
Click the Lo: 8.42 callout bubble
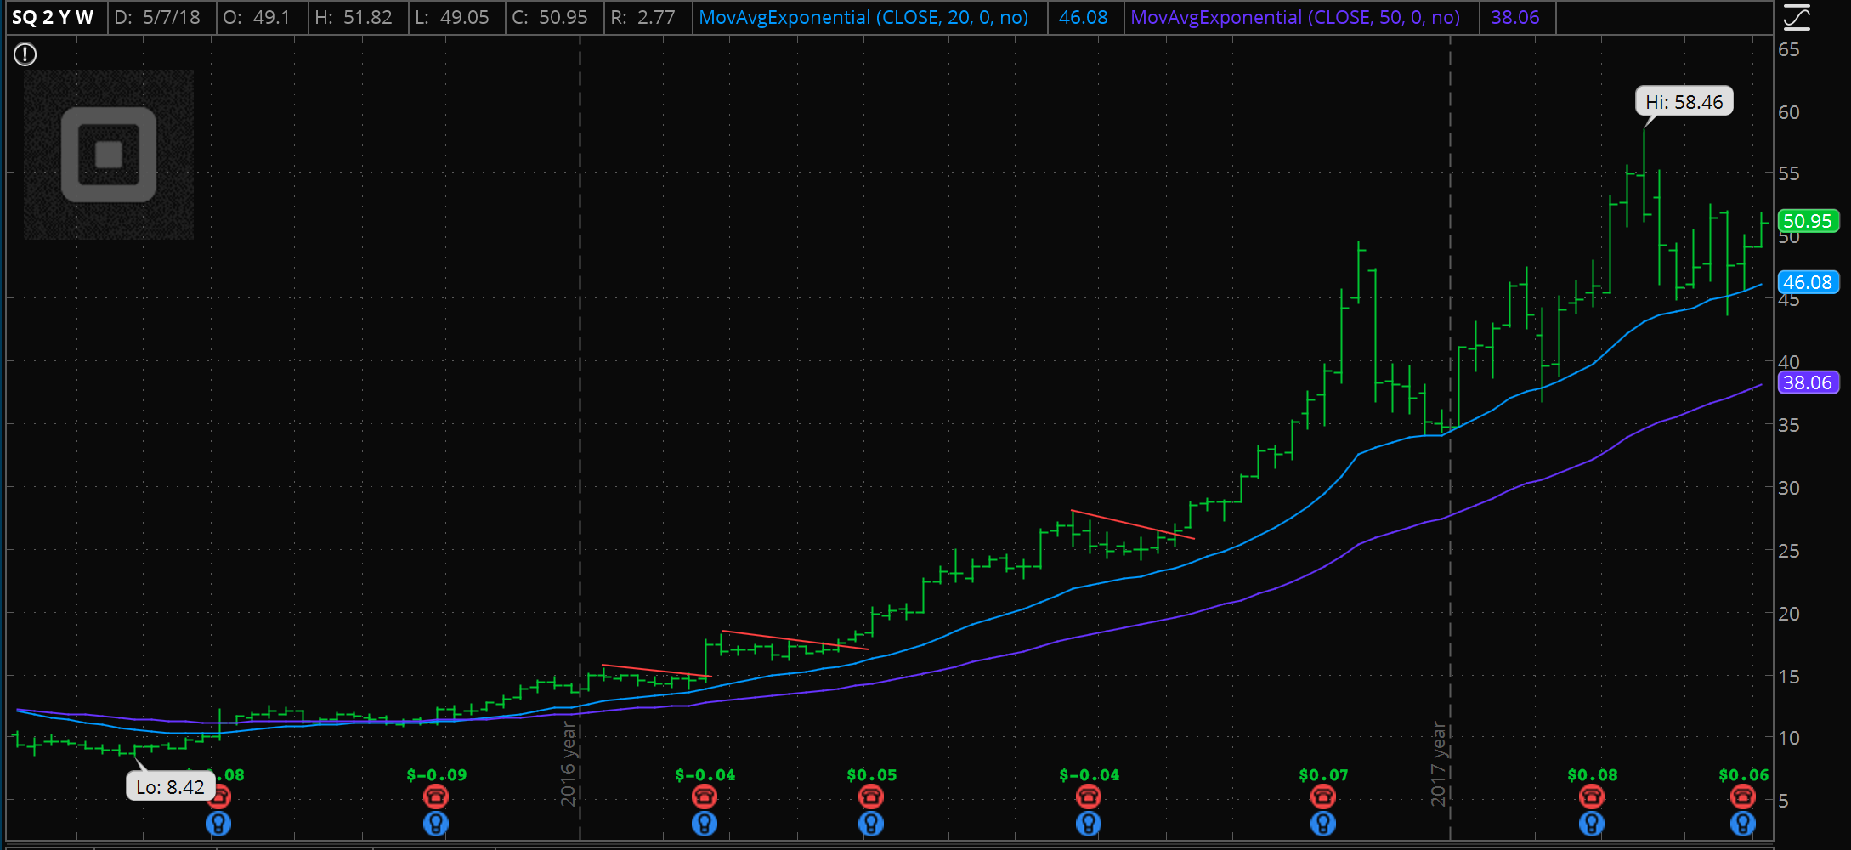(170, 787)
